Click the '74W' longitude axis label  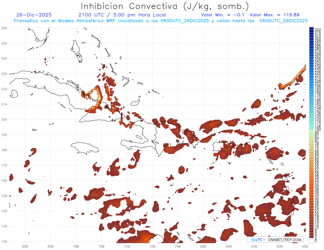(127, 246)
